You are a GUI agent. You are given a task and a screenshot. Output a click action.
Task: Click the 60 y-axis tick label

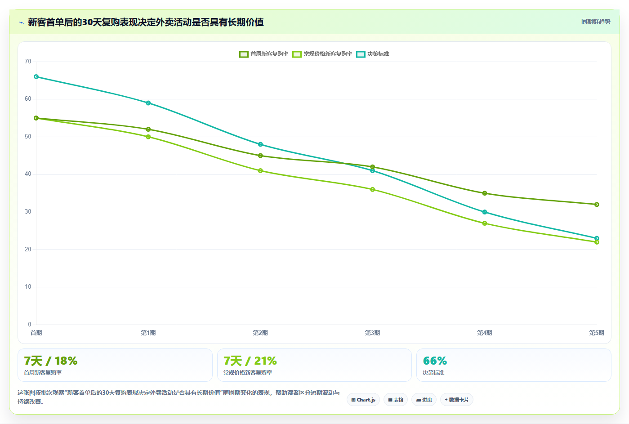28,99
